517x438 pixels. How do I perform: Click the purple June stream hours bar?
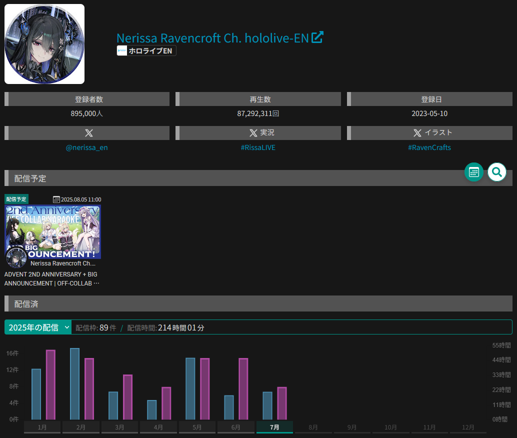[x=243, y=389]
